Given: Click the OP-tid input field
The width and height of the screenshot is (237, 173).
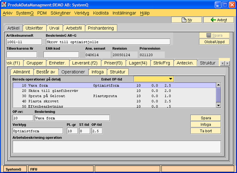Looking at the screenshot, I should pos(97,131).
